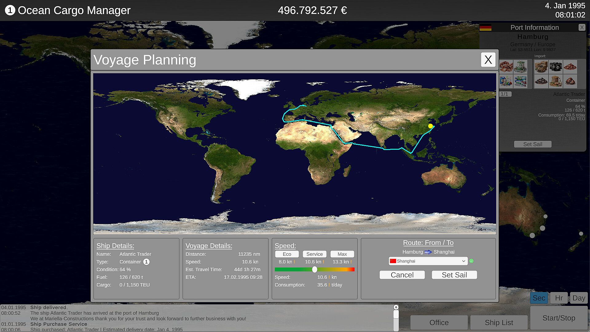Image resolution: width=590 pixels, height=332 pixels.
Task: Click the warning mark beside 35.6 consumption
Action: pos(329,285)
